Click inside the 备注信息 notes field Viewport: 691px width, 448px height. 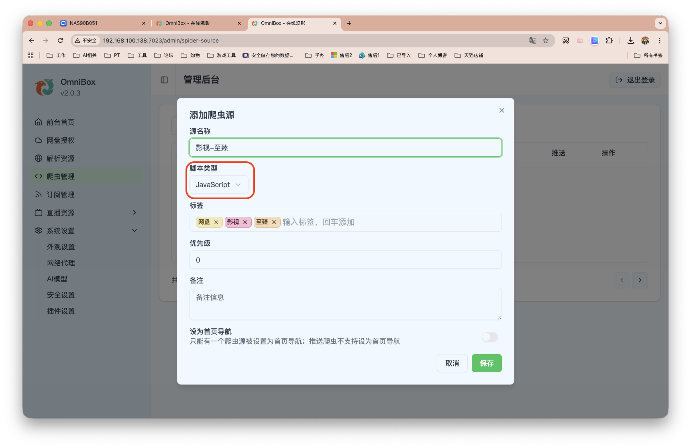[345, 304]
